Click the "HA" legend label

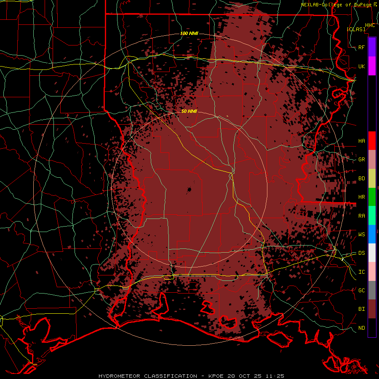coord(361,141)
